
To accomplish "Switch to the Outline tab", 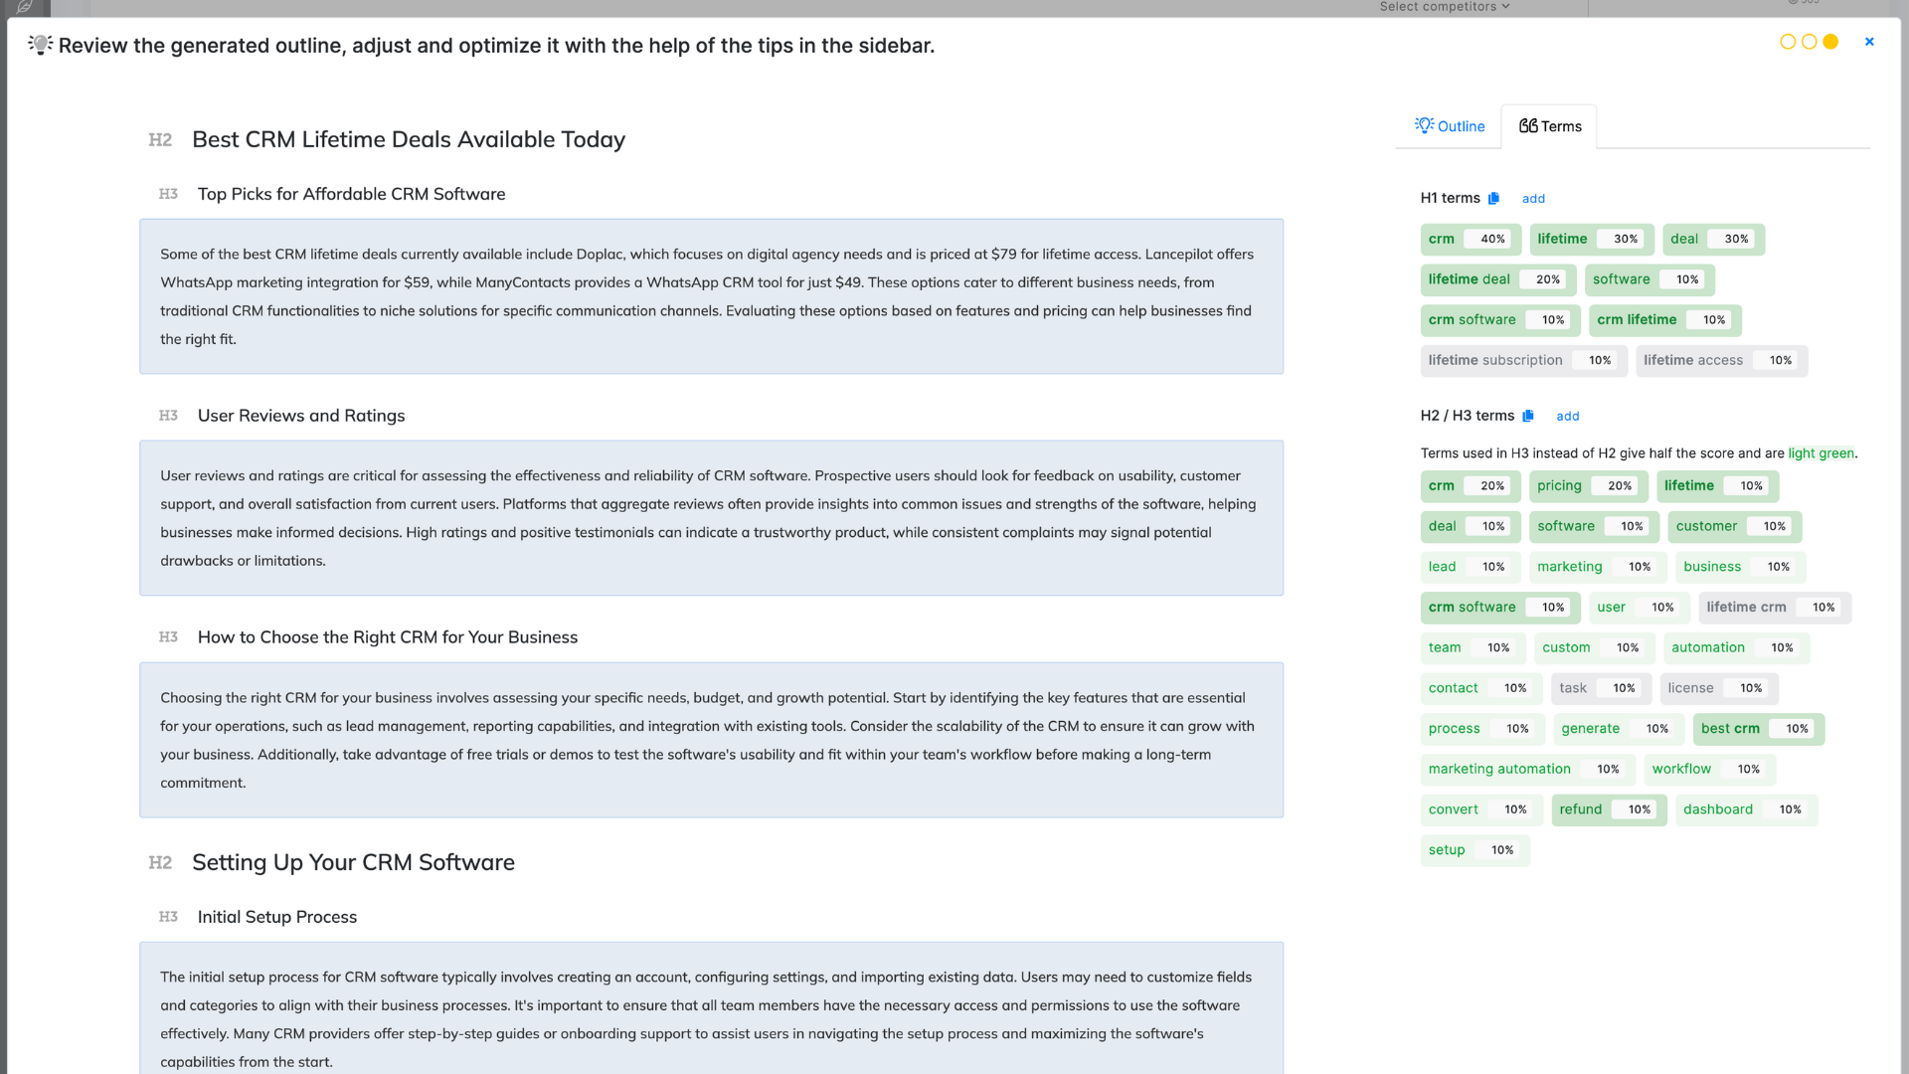I will click(x=1450, y=126).
